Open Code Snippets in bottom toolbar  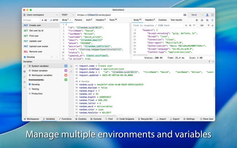[125, 119]
